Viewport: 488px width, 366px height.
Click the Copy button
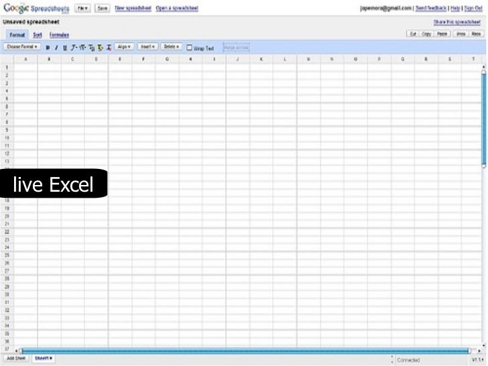click(x=426, y=34)
